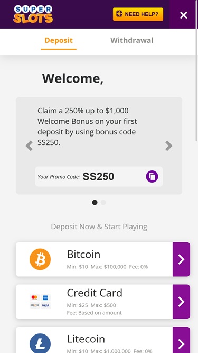Switch to the Withdrawal tab
This screenshot has width=198, height=353.
(132, 41)
